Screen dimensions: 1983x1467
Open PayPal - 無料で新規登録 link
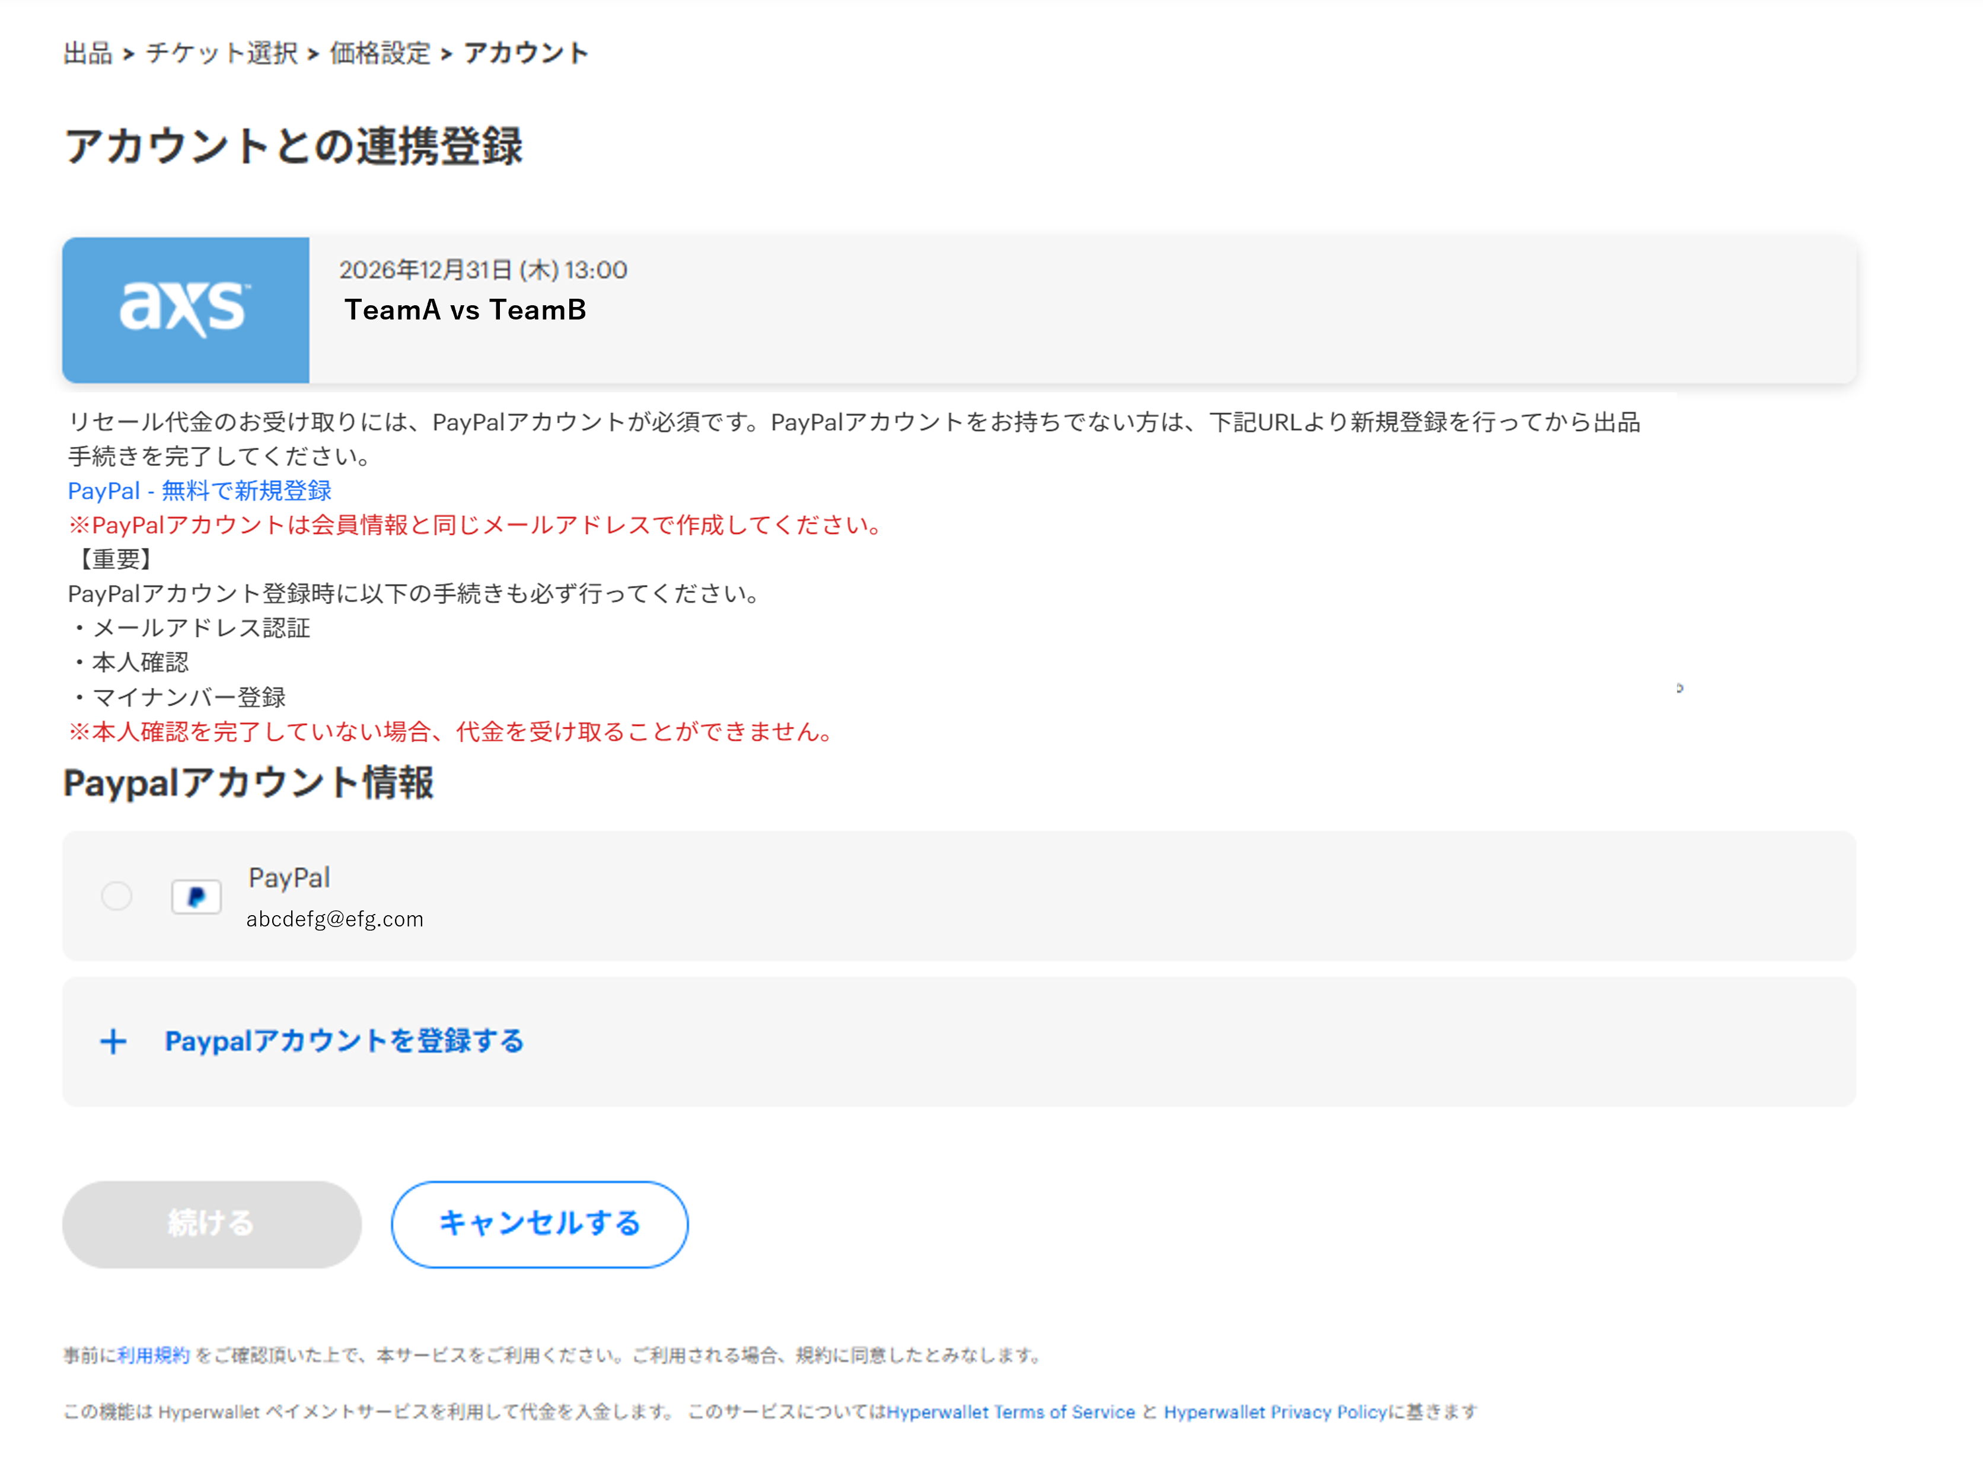[x=200, y=490]
